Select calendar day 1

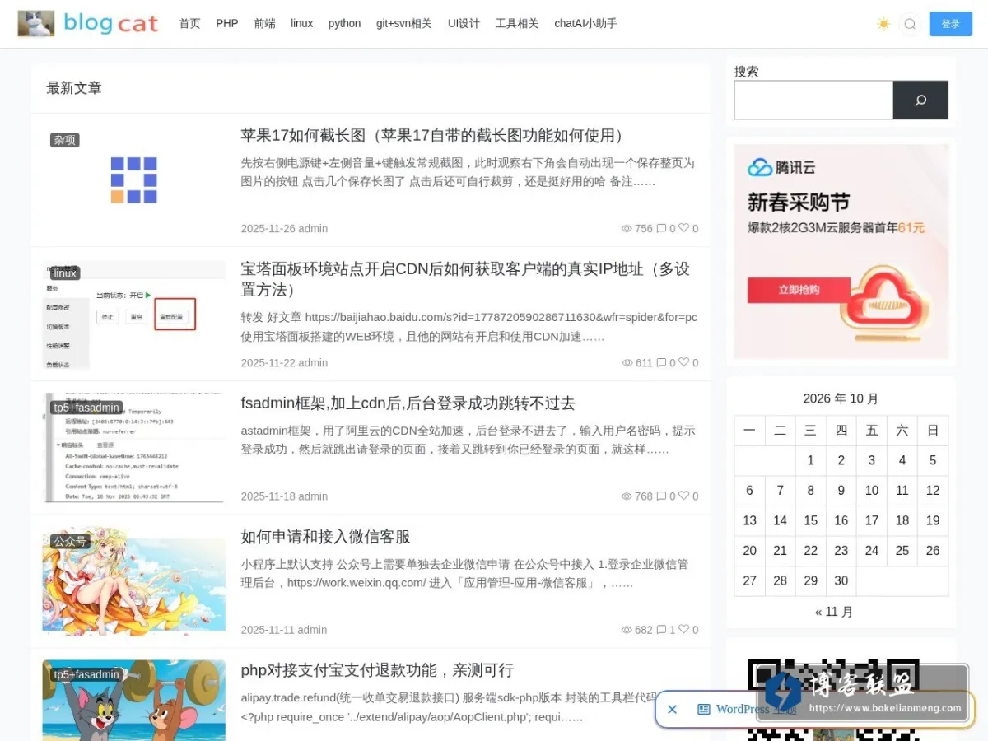(810, 460)
